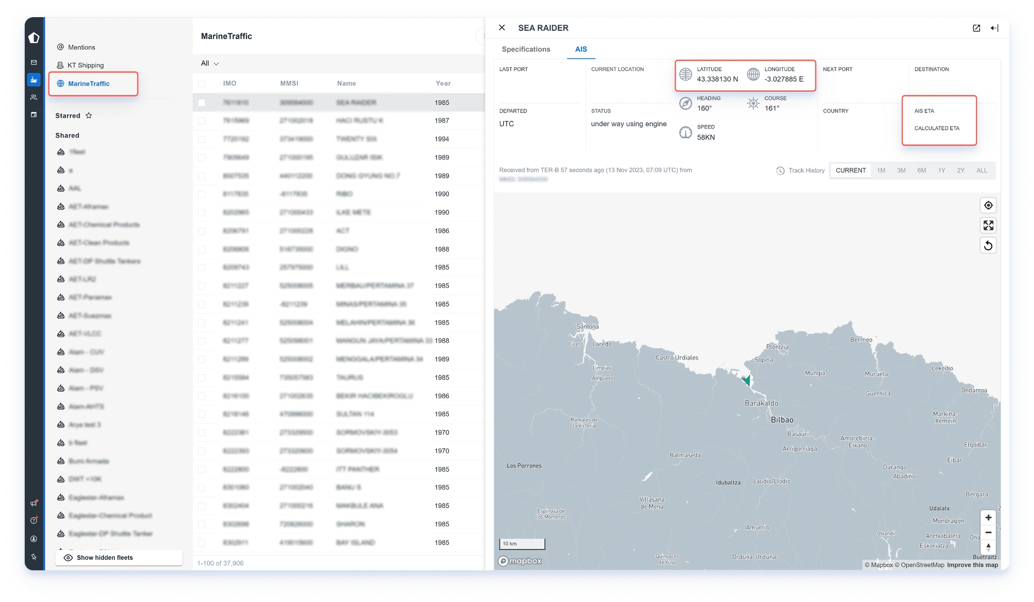Click the course ship-wheel icon
The width and height of the screenshot is (1034, 602).
753,103
